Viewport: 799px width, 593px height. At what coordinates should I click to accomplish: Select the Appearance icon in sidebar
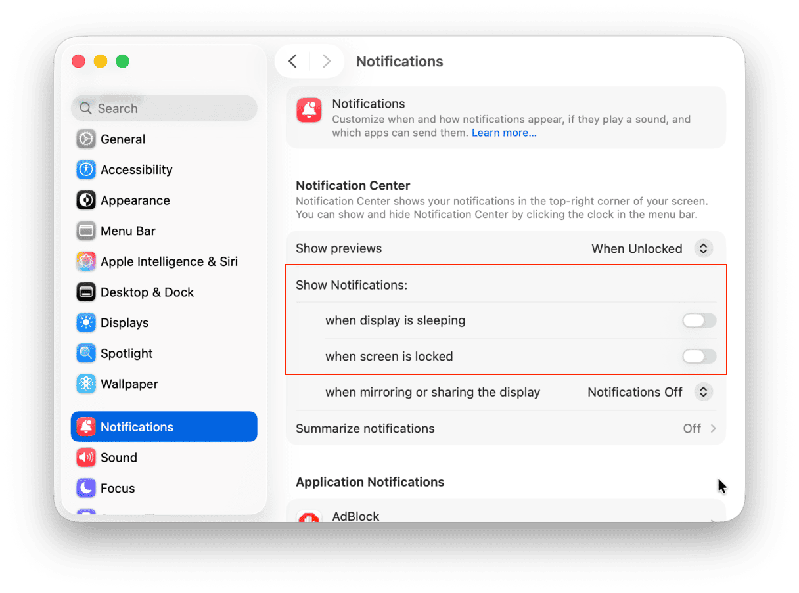(86, 200)
